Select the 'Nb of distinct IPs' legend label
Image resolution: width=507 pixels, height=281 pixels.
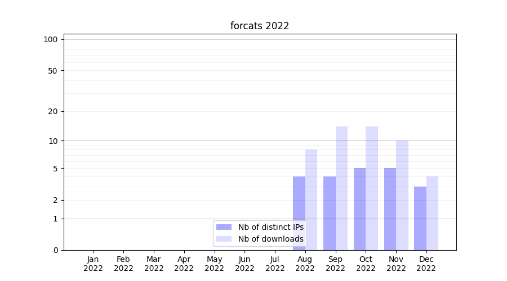point(270,227)
